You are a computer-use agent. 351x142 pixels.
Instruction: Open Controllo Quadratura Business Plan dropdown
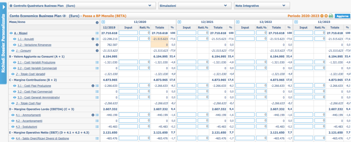click(82, 6)
